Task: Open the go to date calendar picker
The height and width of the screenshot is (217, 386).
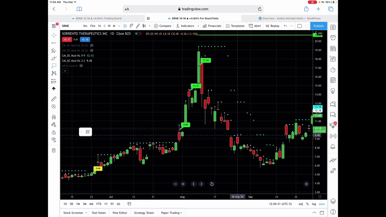Action: click(x=129, y=204)
